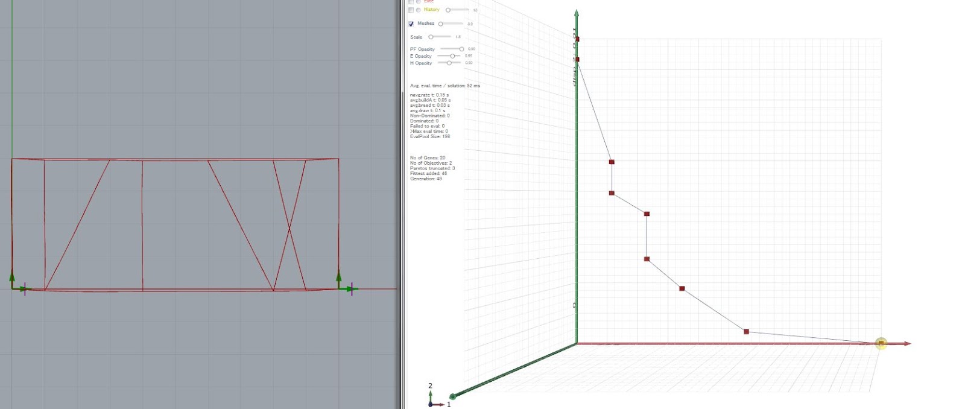Click the Scale value 1.5
The image size is (965, 409).
tap(458, 37)
